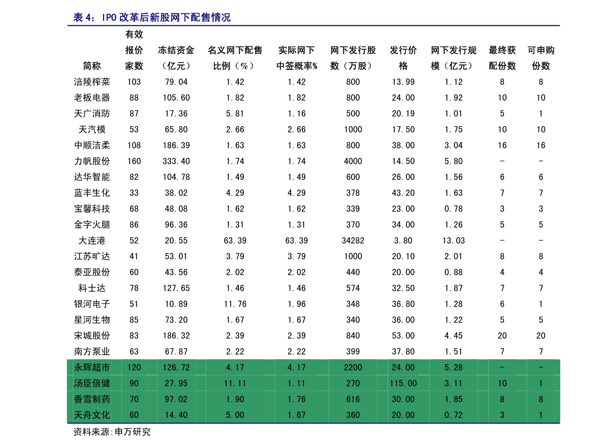Click the value 27.95 in 汤臣倍健 row

point(176,383)
